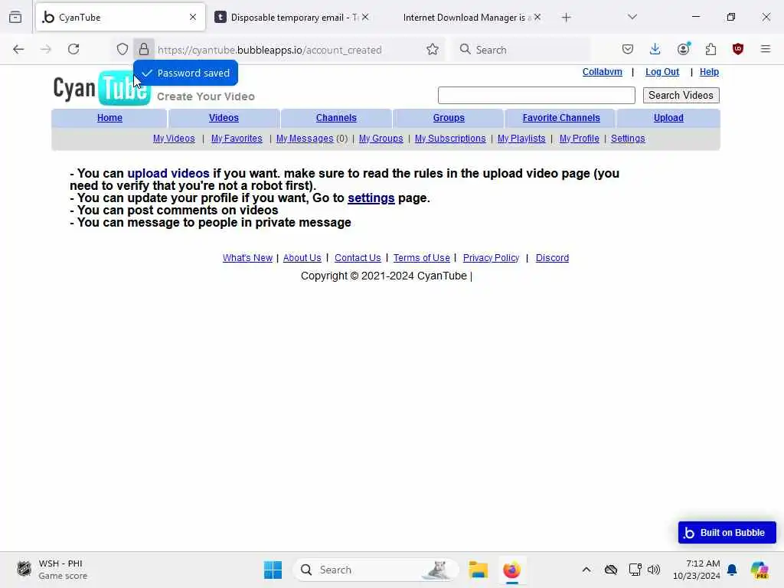Click the Firefox taskbar icon

tap(511, 570)
